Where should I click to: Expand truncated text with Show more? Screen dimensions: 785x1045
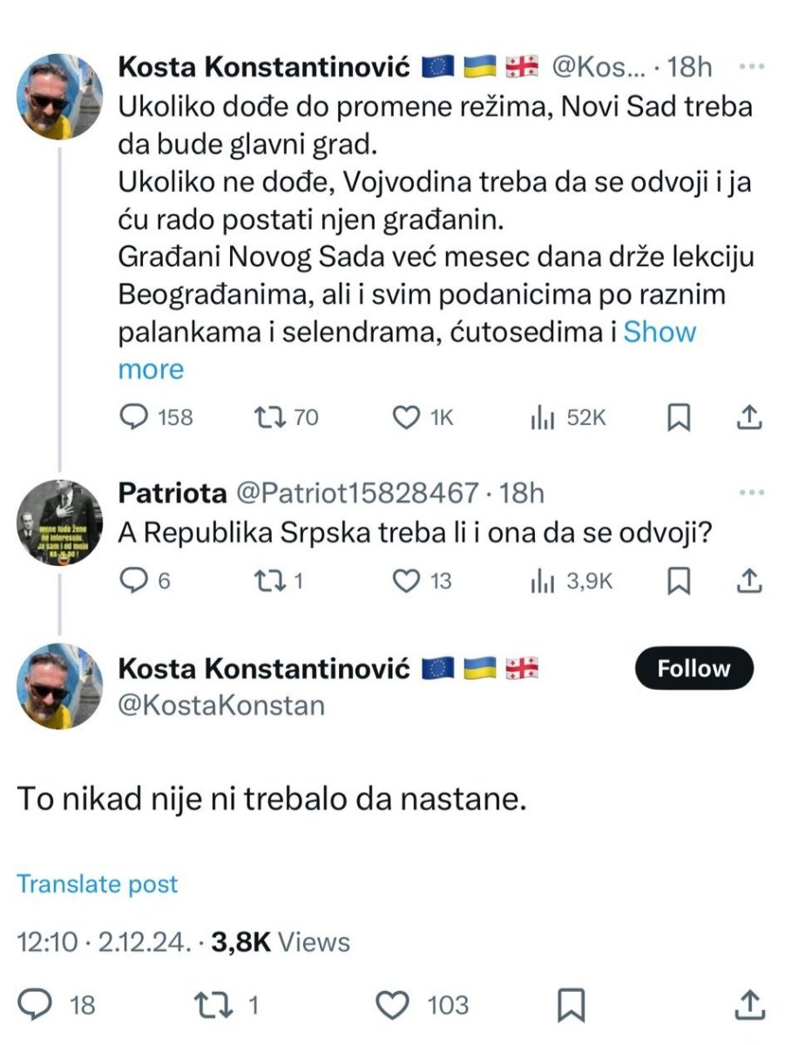660,332
